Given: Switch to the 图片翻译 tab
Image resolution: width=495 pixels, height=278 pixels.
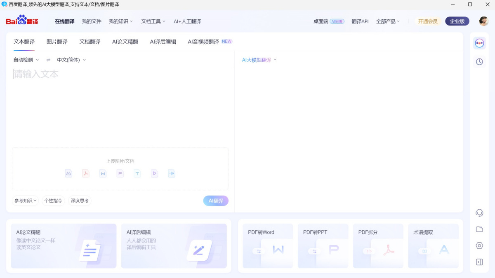Looking at the screenshot, I should tap(57, 42).
